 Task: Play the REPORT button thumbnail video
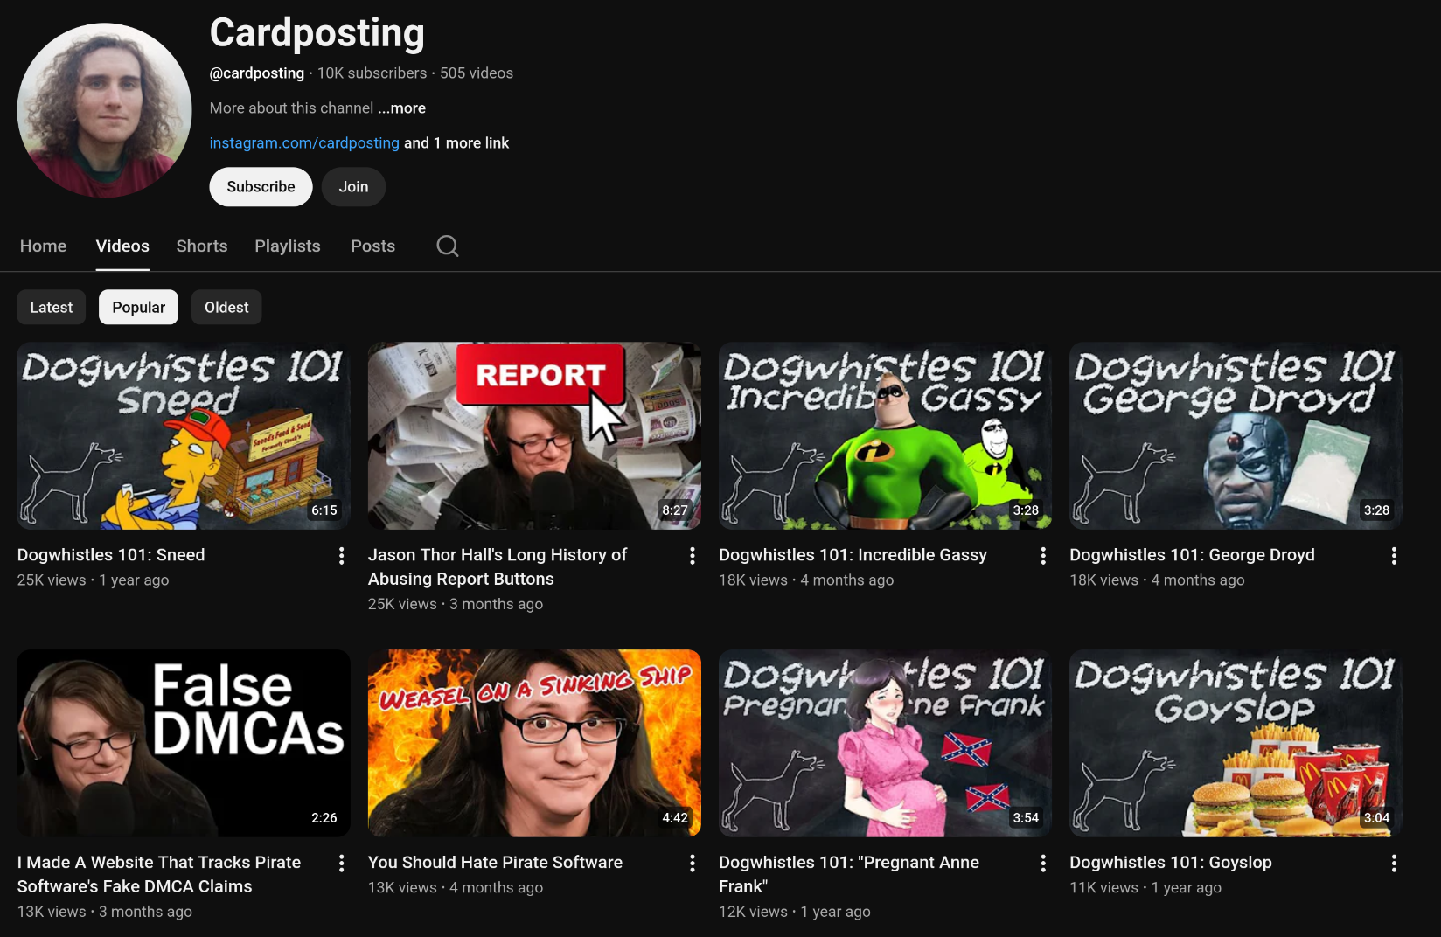pos(534,436)
